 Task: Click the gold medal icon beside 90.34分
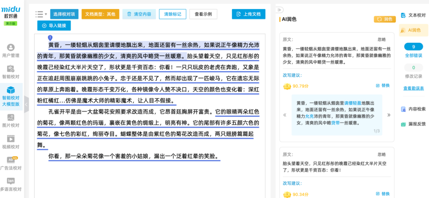287,194
